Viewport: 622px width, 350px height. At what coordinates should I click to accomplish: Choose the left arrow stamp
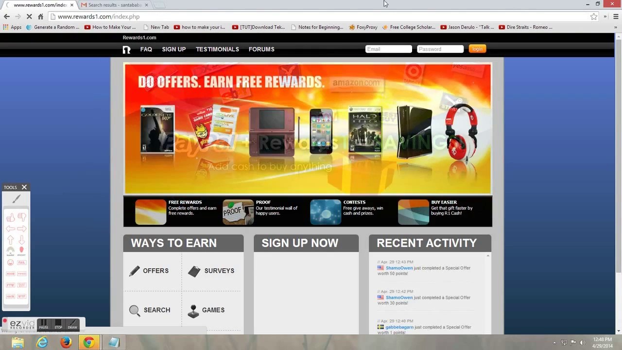[x=11, y=228]
